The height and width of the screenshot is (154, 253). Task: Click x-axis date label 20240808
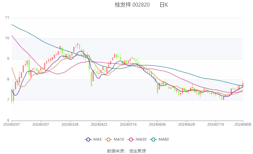(243, 125)
